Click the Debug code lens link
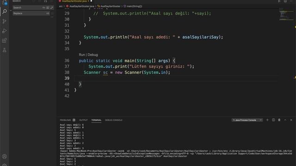Viewport: 296px width, 166px height. (92, 54)
